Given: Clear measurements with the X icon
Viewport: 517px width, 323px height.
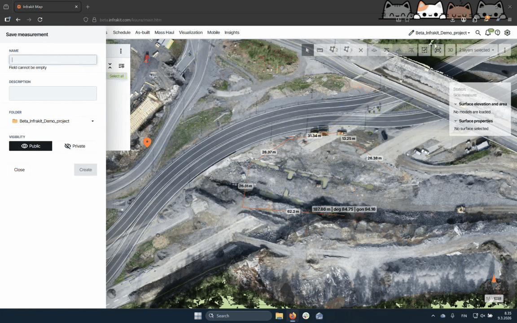Looking at the screenshot, I should tap(361, 50).
